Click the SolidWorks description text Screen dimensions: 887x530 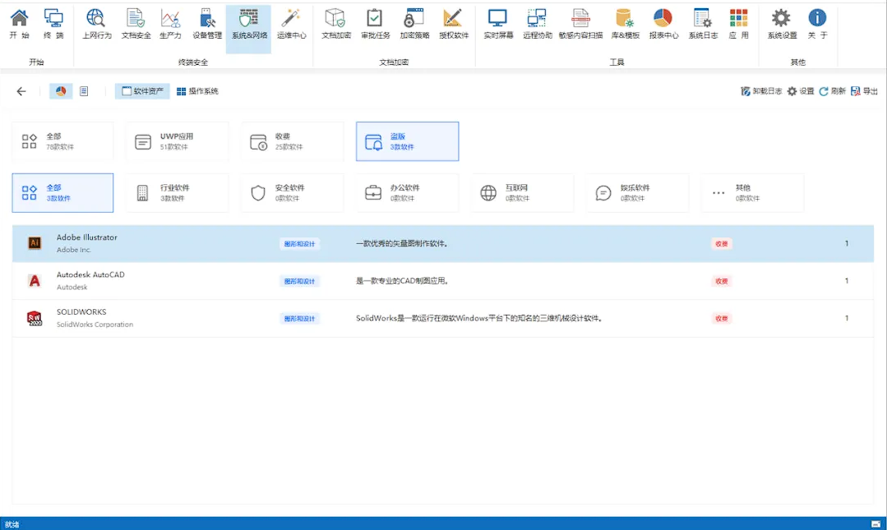479,319
